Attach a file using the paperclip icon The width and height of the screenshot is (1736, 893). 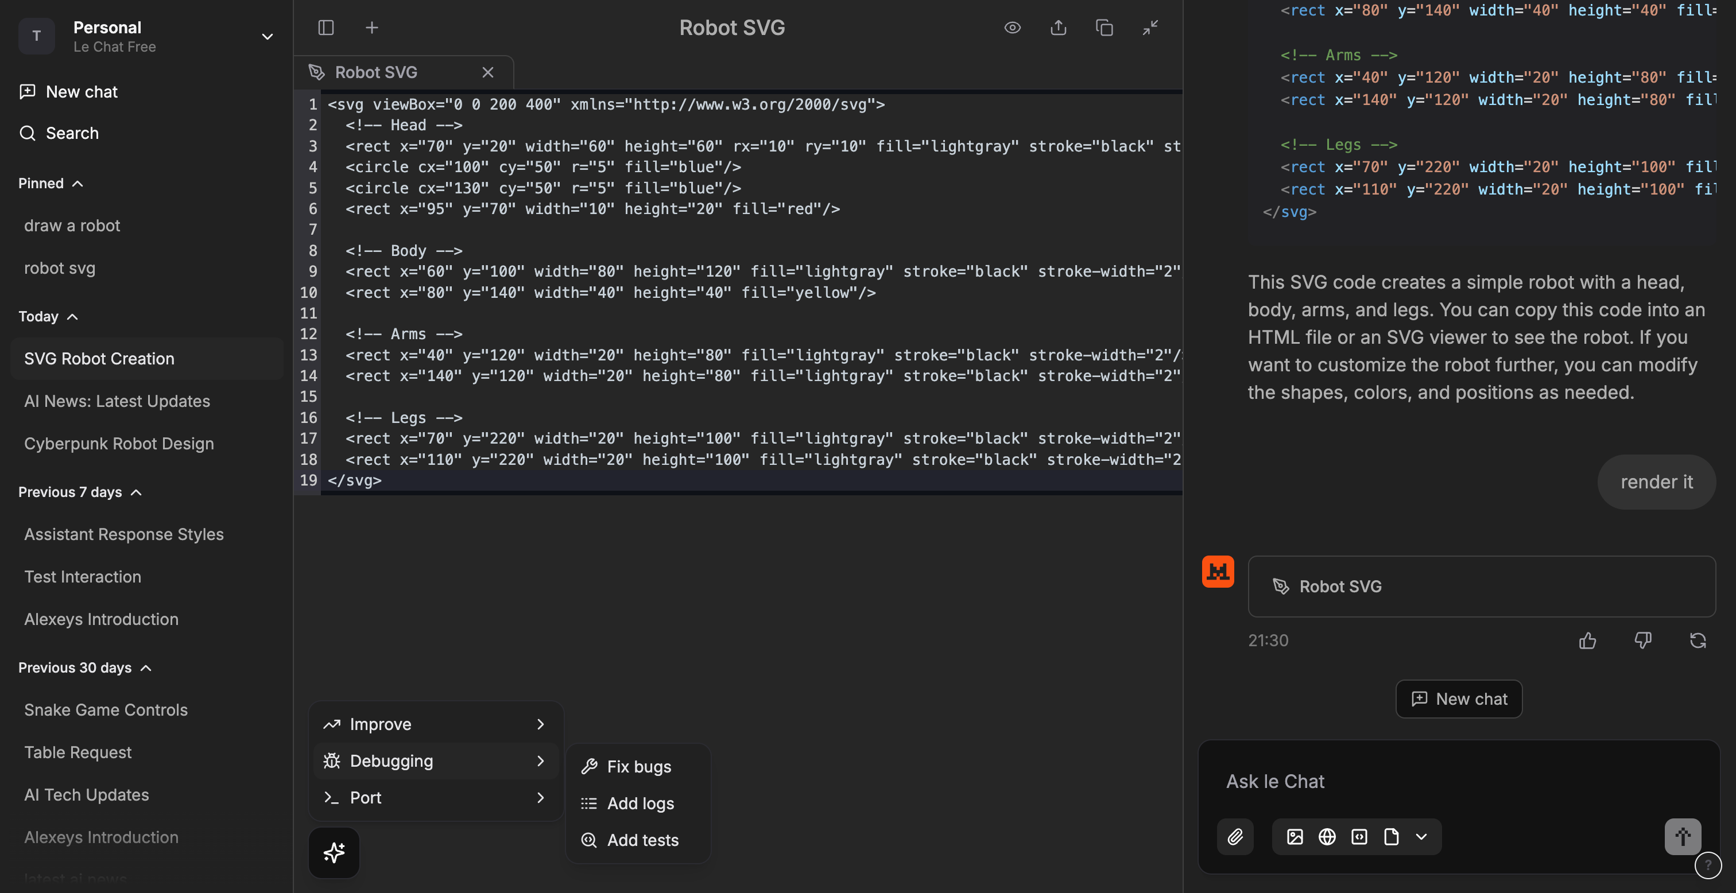1235,836
